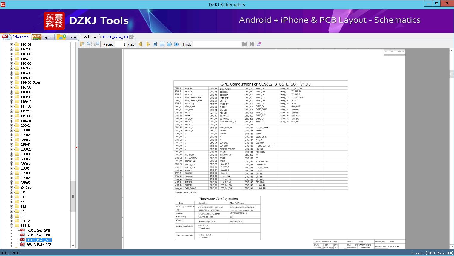Go to the previous page arrow

tap(140, 44)
